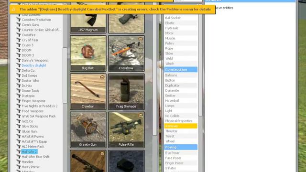Select the Remover tool

coord(181,126)
